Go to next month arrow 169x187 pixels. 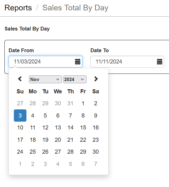(x=96, y=79)
